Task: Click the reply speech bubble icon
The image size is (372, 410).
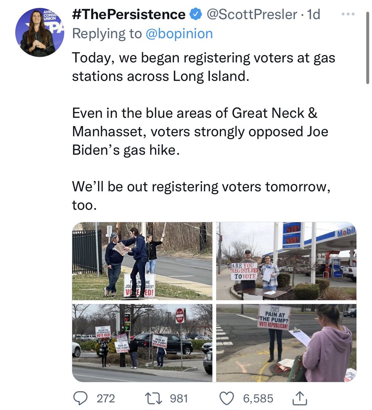Action: coord(81,398)
